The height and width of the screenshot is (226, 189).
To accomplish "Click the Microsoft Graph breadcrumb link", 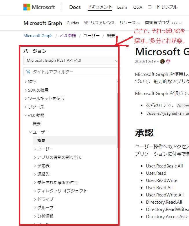I will point(38,36).
